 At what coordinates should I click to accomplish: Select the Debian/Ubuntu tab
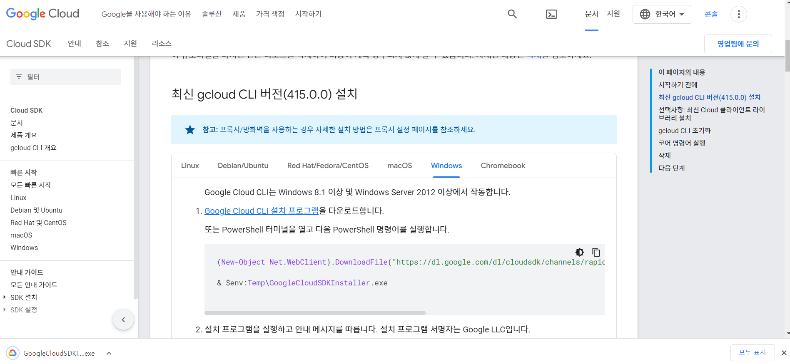pyautogui.click(x=243, y=166)
